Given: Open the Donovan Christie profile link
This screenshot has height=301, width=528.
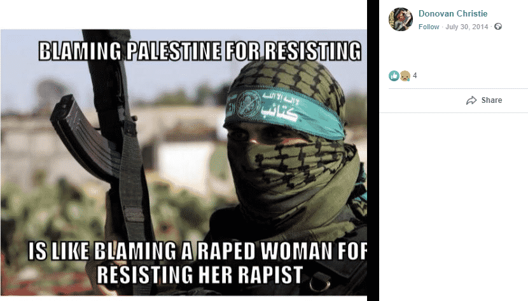Looking at the screenshot, I should 453,13.
